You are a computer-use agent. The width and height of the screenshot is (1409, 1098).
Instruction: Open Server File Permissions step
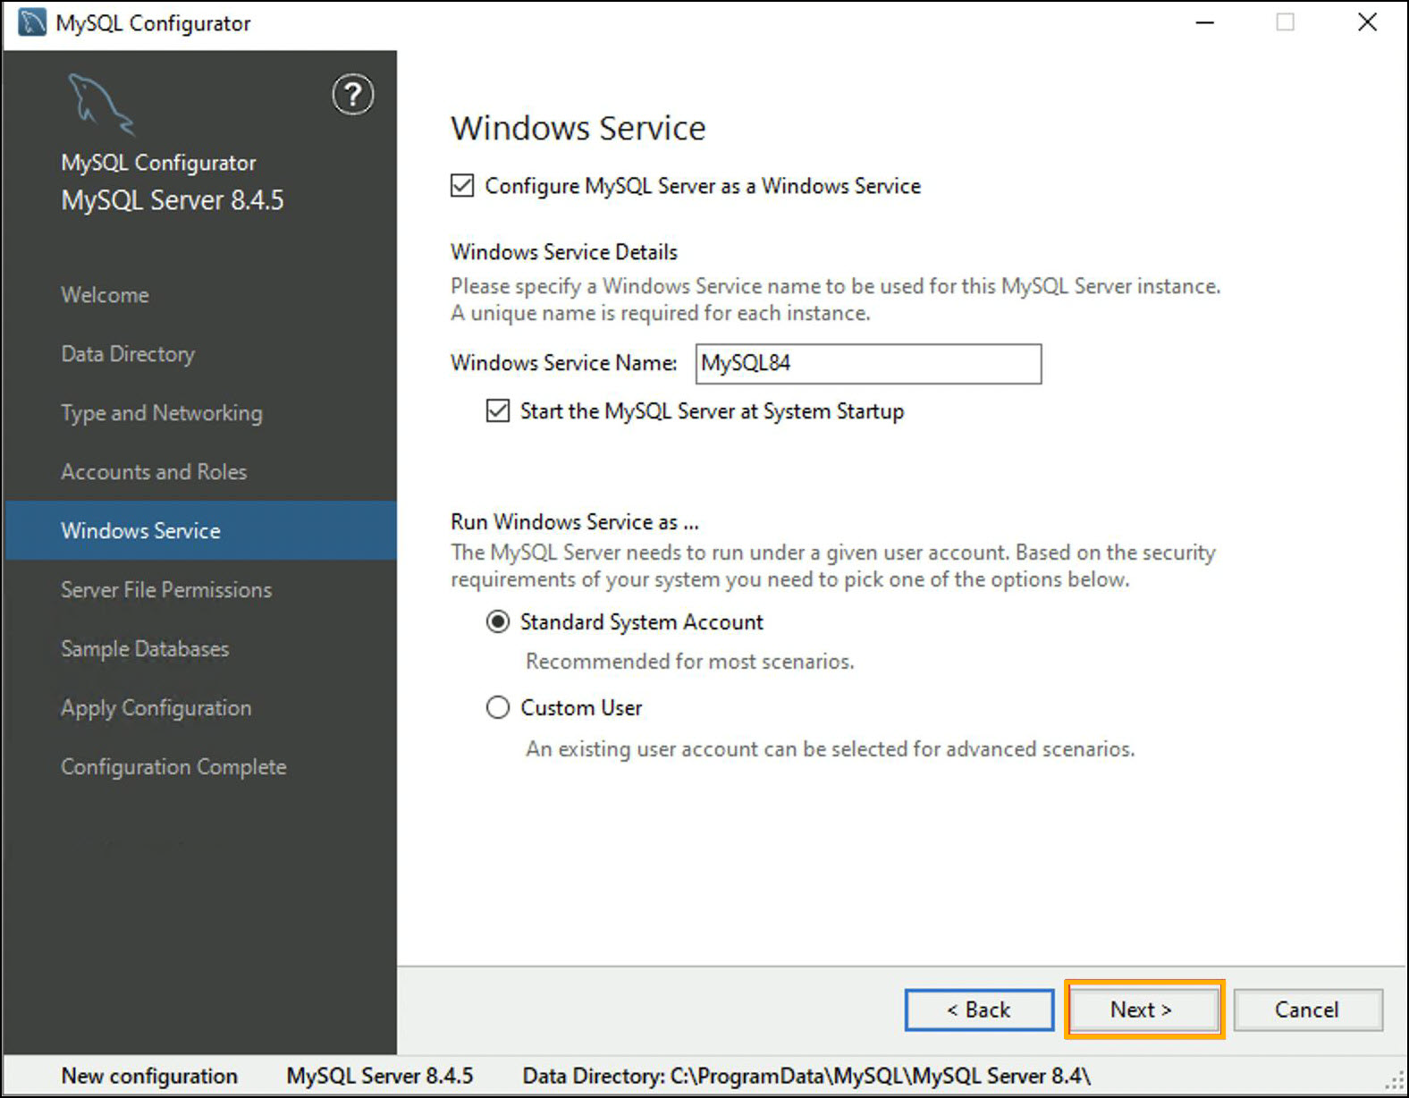coord(166,590)
